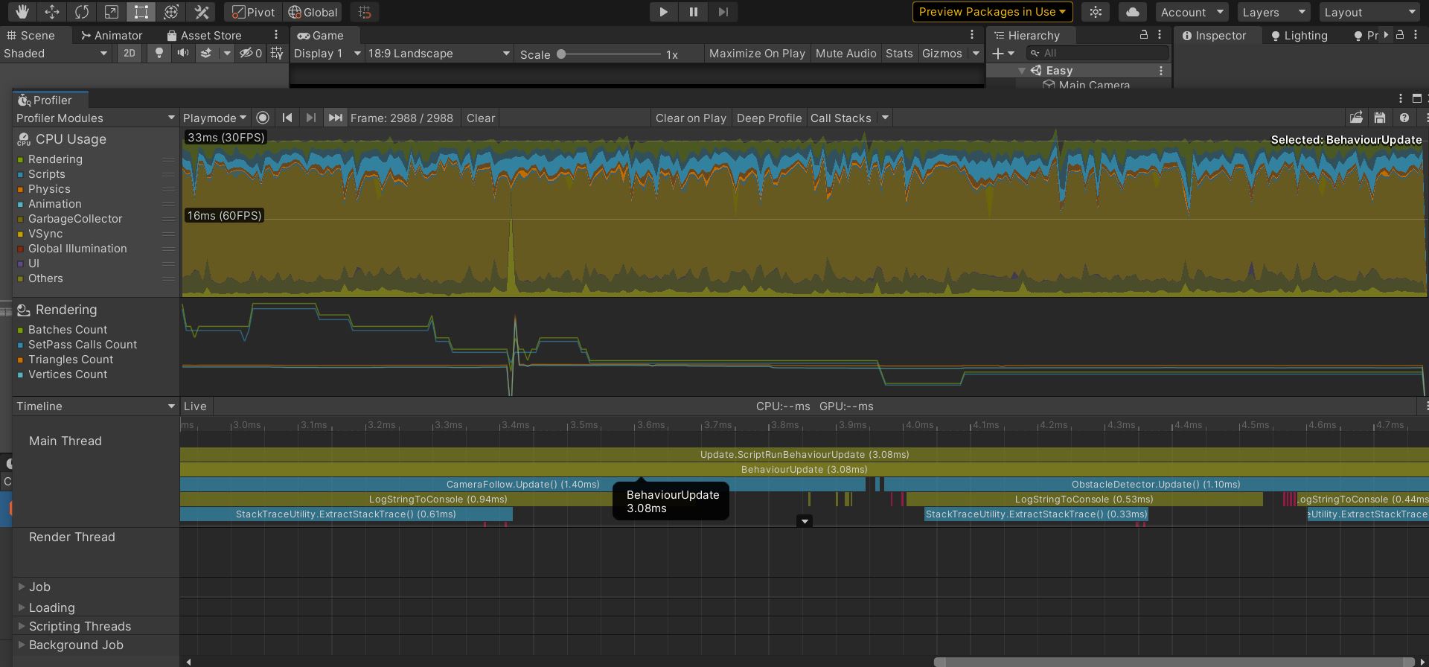Click the Step frame button
Screen dimensions: 1429x667
(x=723, y=12)
